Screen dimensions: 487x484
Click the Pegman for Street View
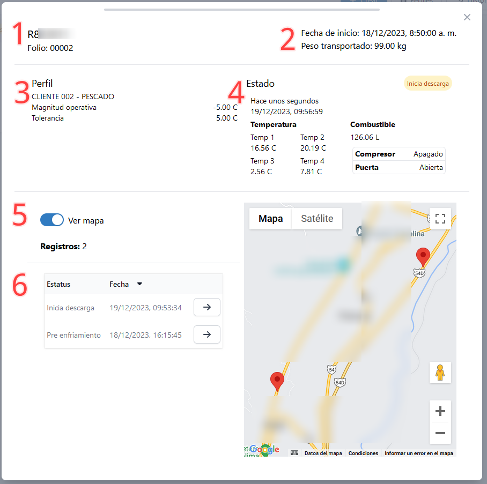click(x=440, y=373)
